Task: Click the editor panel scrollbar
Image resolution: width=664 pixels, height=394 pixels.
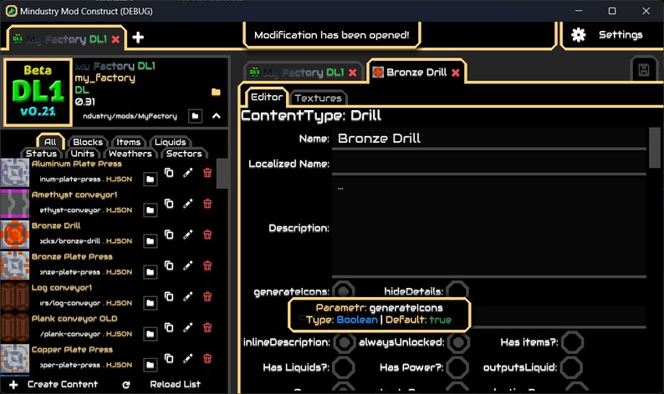Action: click(x=654, y=148)
